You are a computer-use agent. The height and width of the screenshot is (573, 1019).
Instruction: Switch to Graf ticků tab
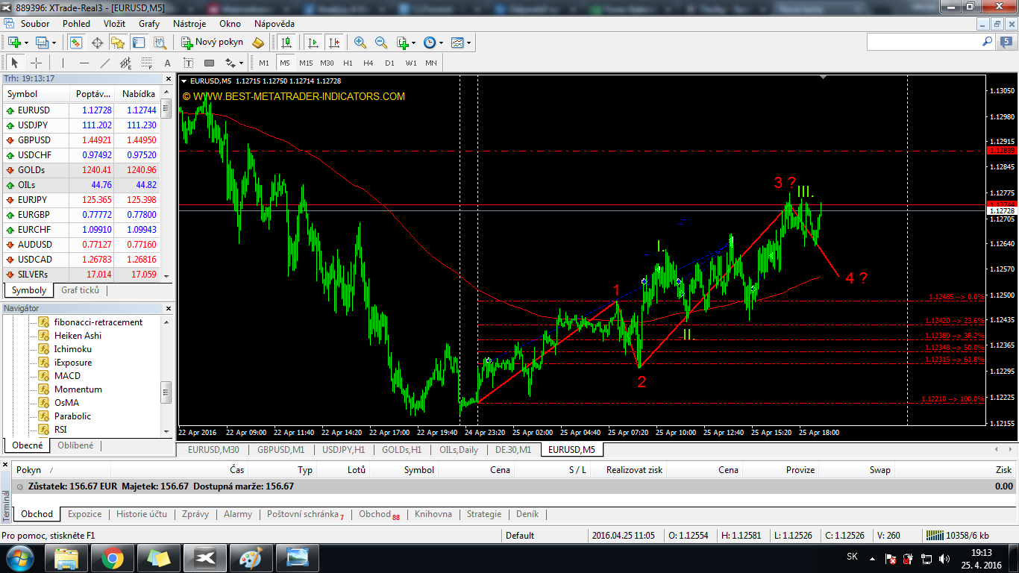80,290
